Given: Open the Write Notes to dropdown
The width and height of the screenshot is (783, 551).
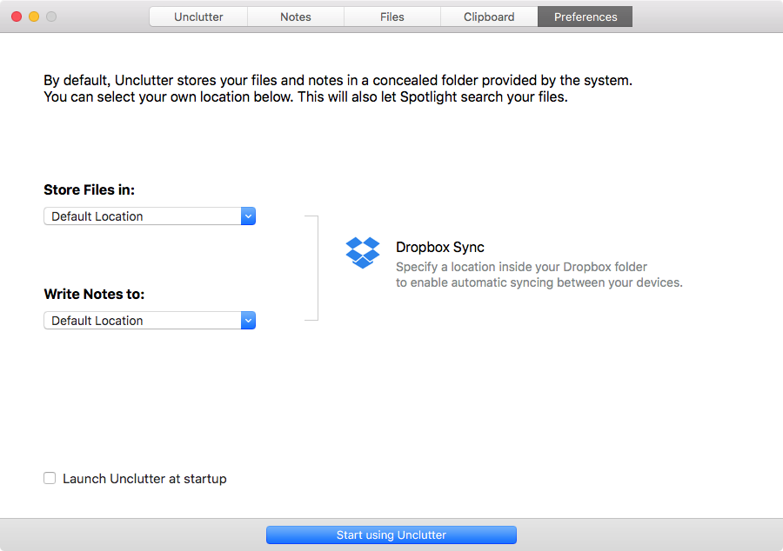Looking at the screenshot, I should [x=150, y=320].
